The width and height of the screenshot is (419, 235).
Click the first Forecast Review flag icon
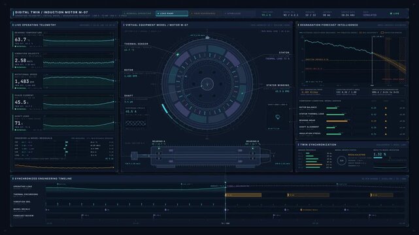82,215
